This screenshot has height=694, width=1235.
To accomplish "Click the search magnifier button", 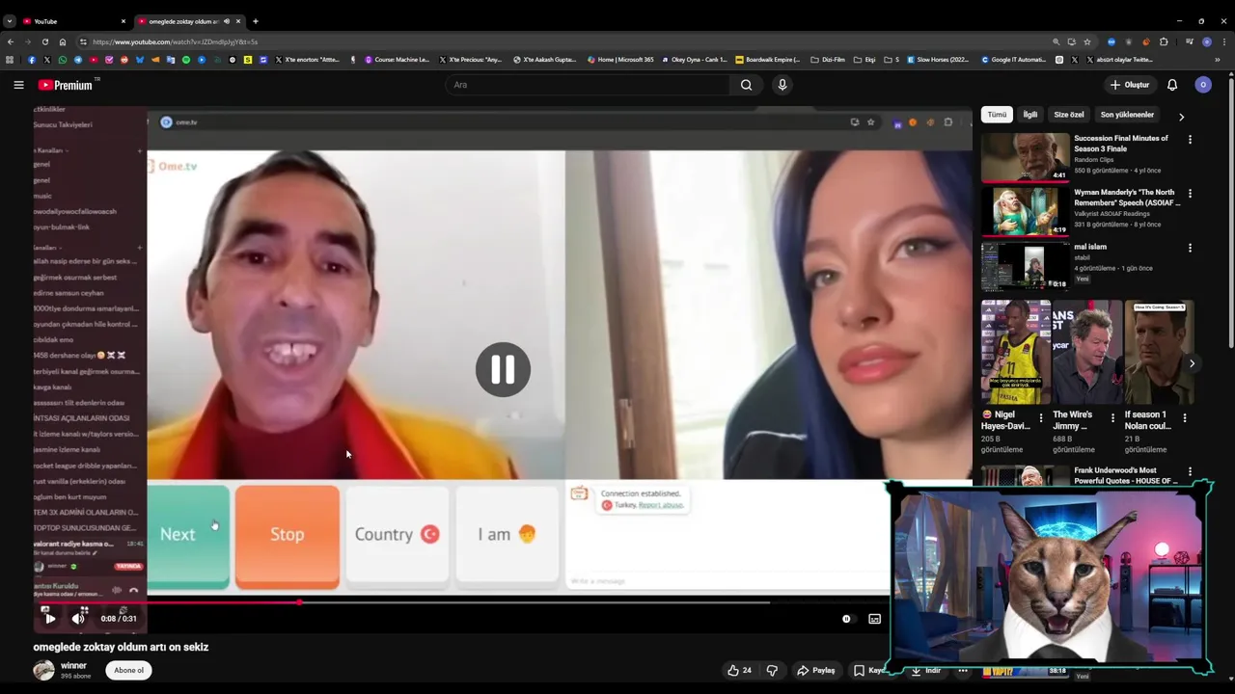I will click(746, 85).
